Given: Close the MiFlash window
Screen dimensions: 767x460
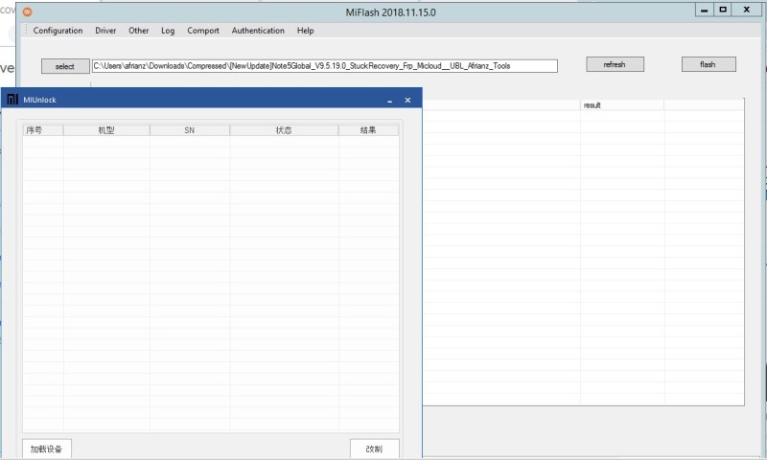Looking at the screenshot, I should (747, 10).
